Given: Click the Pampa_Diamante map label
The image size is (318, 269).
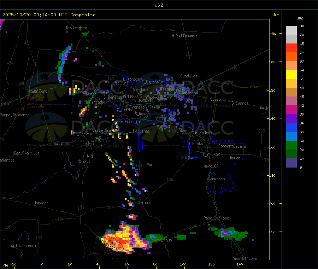Looking at the screenshot, I should (x=15, y=115).
